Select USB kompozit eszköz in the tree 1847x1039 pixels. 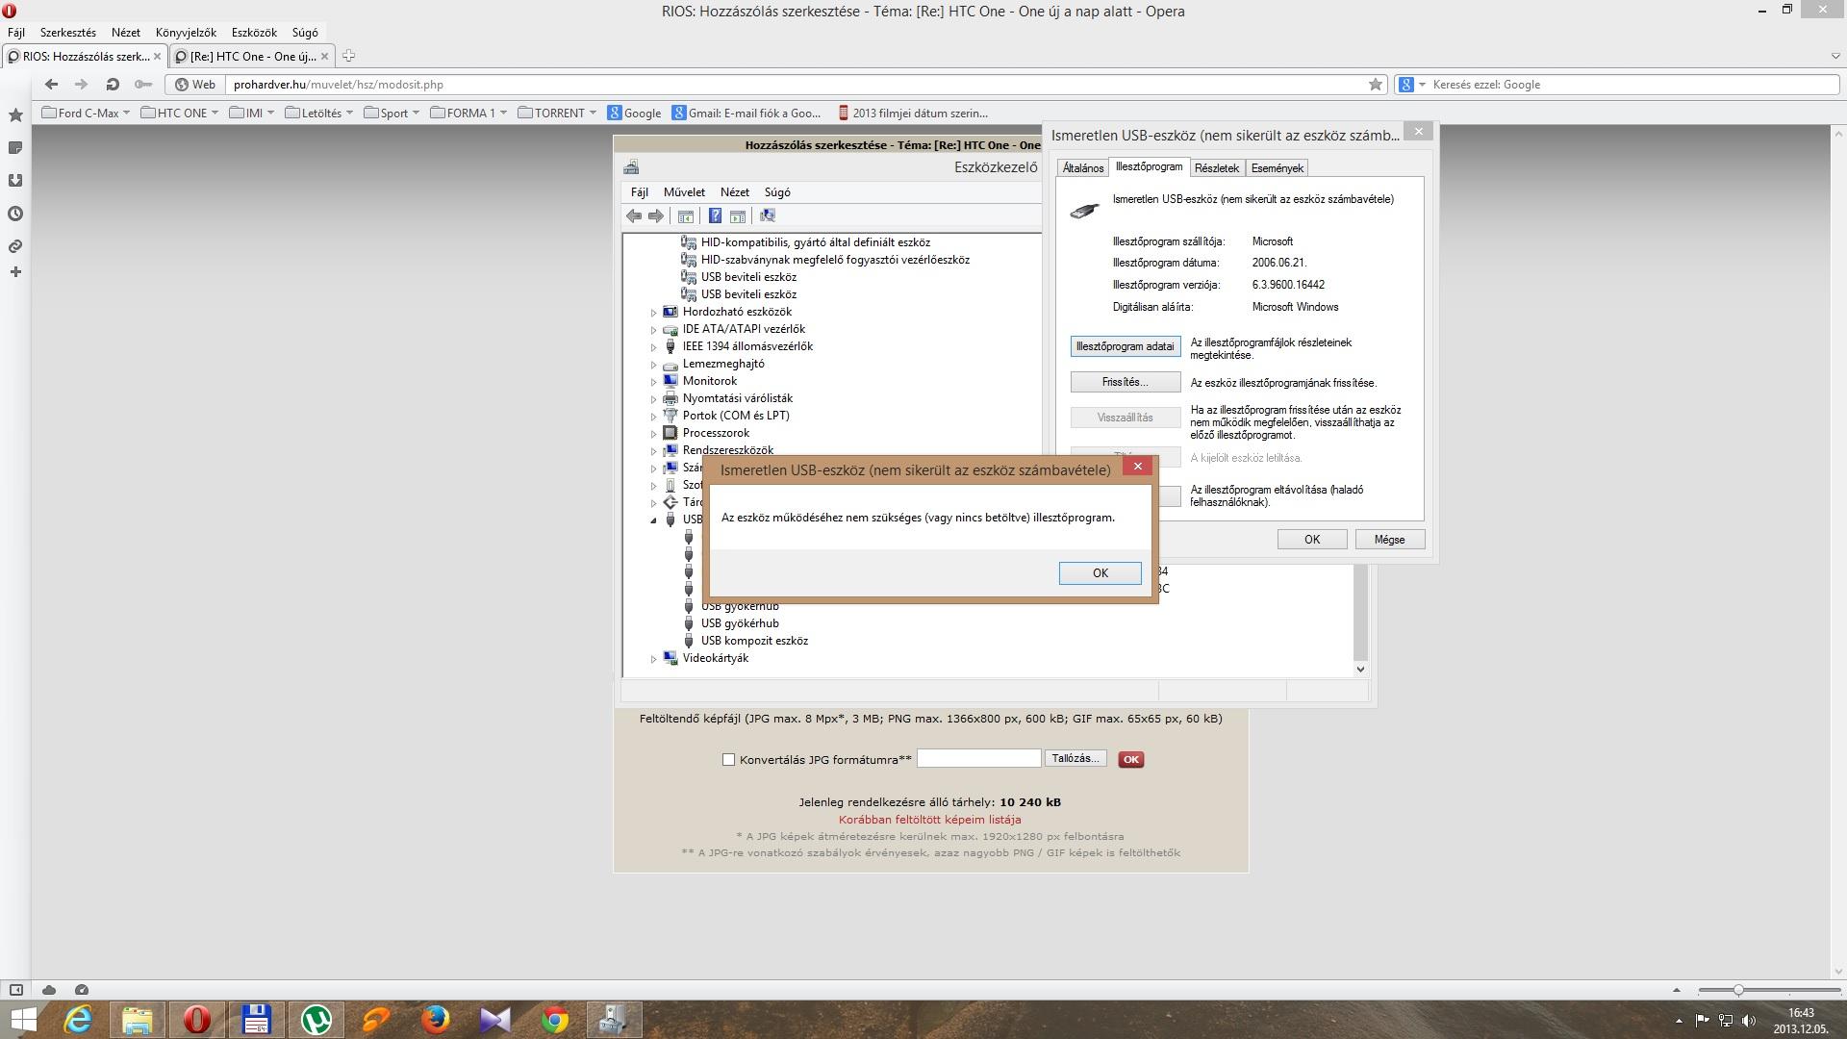pos(754,642)
